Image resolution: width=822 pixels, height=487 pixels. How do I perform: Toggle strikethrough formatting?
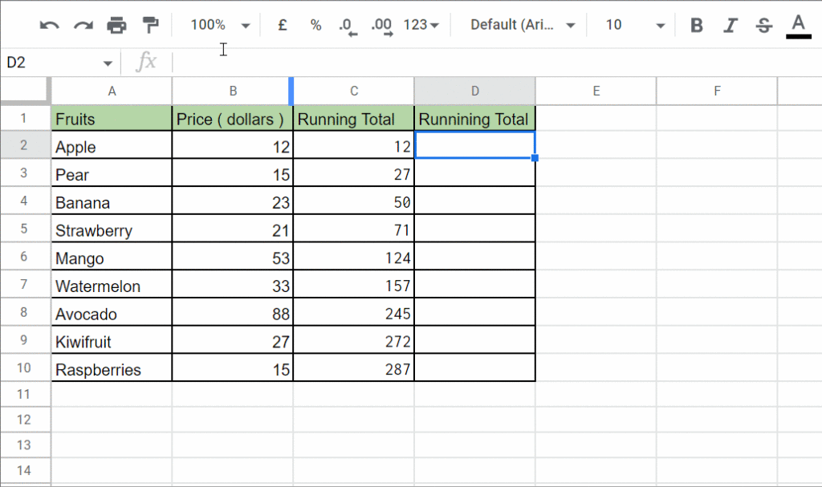coord(763,24)
